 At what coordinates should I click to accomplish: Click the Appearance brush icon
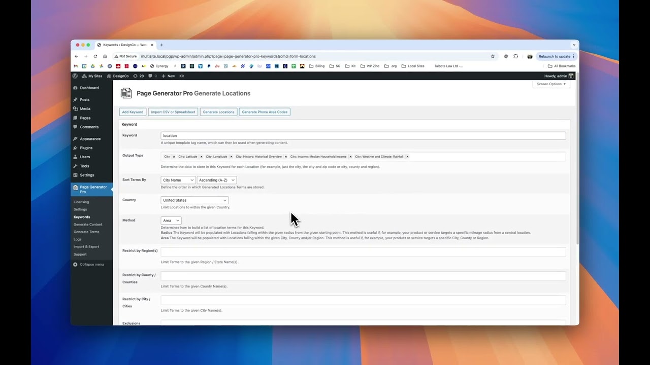click(x=75, y=139)
